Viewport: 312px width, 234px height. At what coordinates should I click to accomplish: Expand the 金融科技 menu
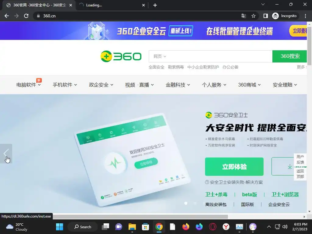pos(178,85)
